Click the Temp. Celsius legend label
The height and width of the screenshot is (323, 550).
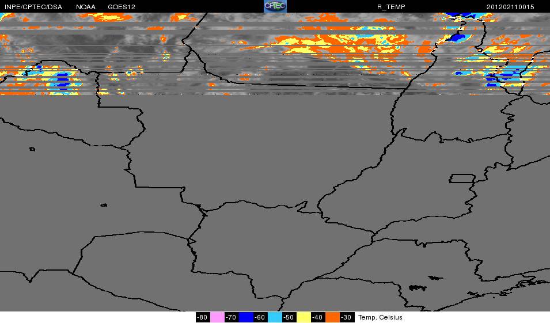click(380, 317)
